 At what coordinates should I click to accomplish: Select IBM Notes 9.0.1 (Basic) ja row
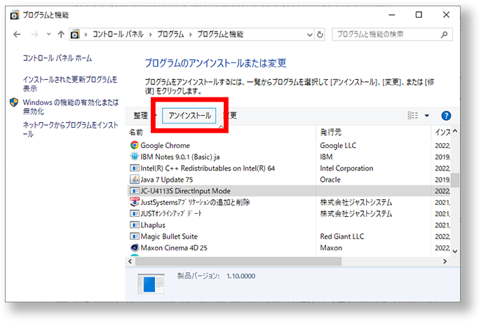coord(288,156)
